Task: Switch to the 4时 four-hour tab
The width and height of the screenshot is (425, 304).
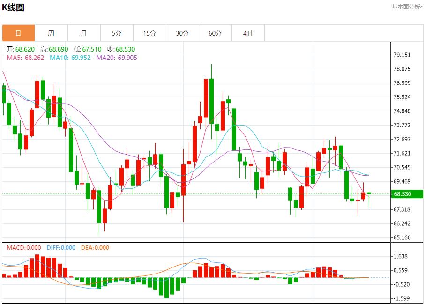Action: (248, 33)
